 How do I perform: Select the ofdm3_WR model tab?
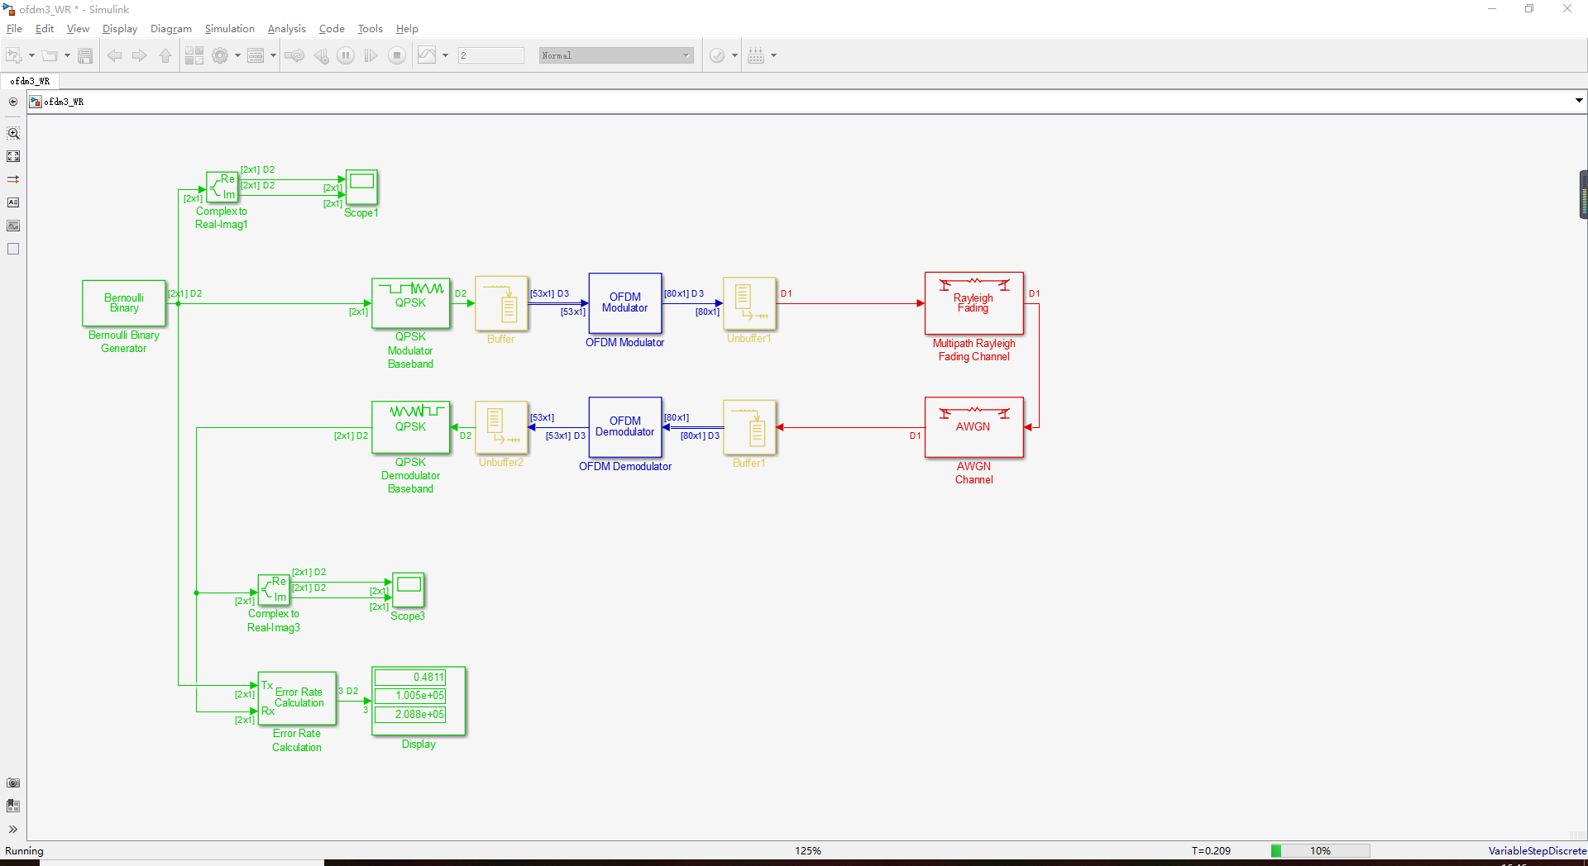click(30, 81)
